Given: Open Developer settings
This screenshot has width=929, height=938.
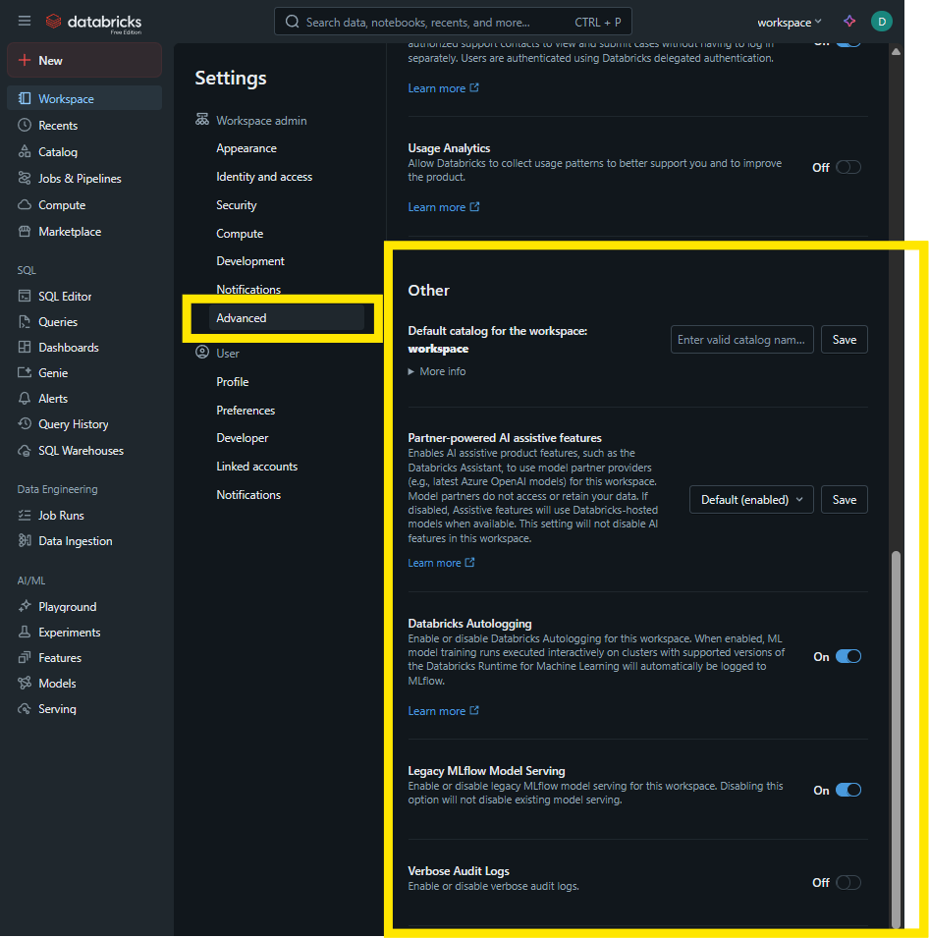Looking at the screenshot, I should tap(243, 438).
